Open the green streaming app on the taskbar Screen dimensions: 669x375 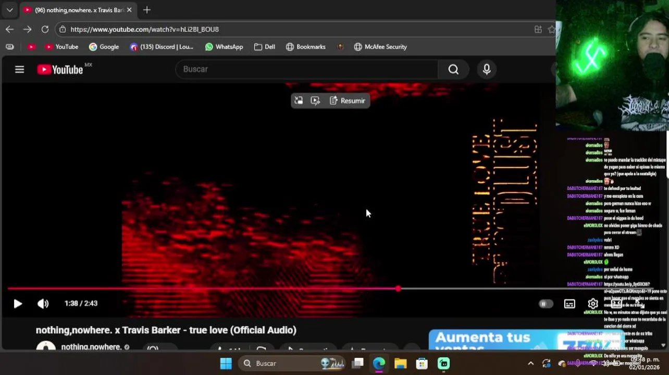click(443, 364)
